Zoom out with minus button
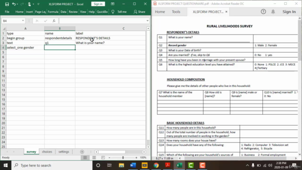 109,158
